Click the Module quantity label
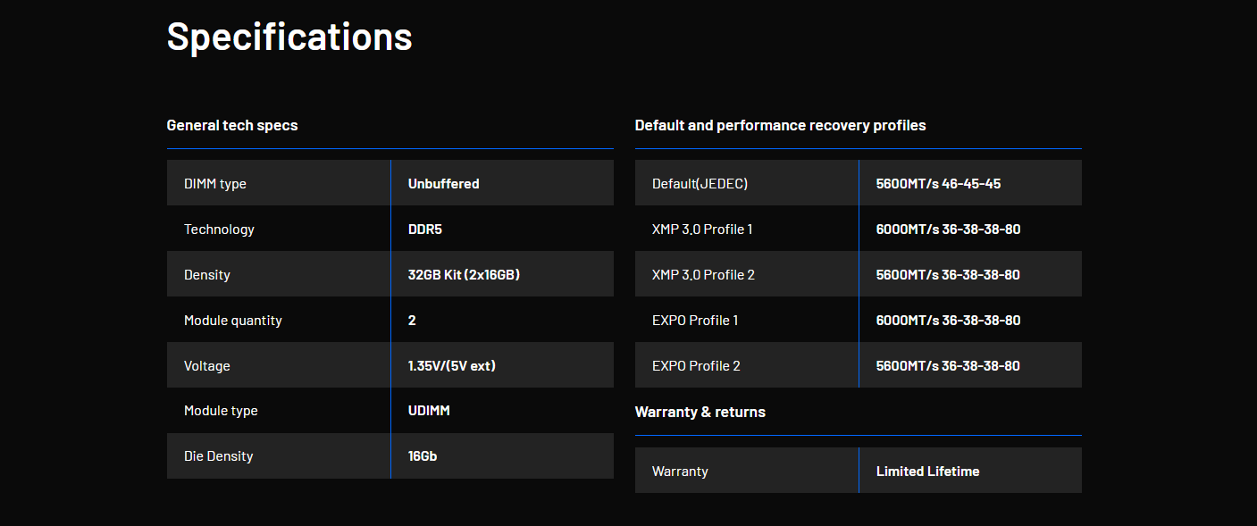This screenshot has width=1257, height=526. (233, 321)
